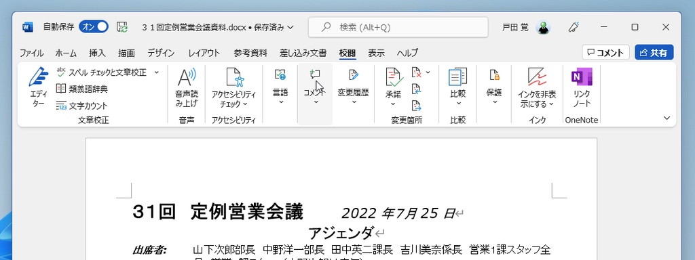Toggle the AutoSave (自動保存) switch
The image size is (695, 260).
[94, 27]
